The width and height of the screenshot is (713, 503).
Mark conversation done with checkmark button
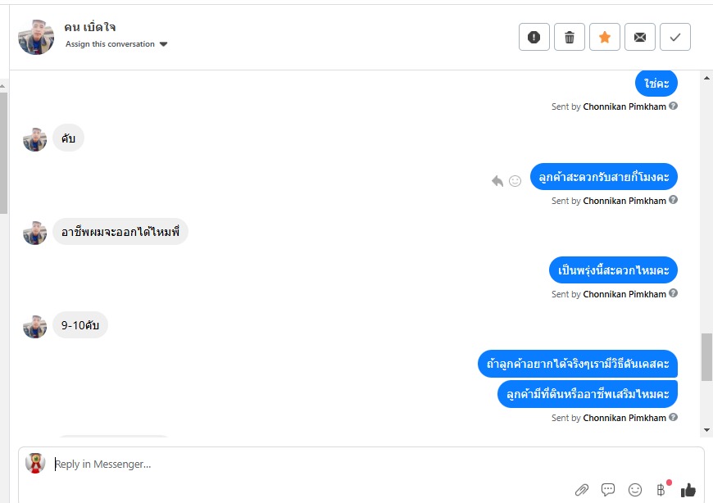[x=675, y=37]
